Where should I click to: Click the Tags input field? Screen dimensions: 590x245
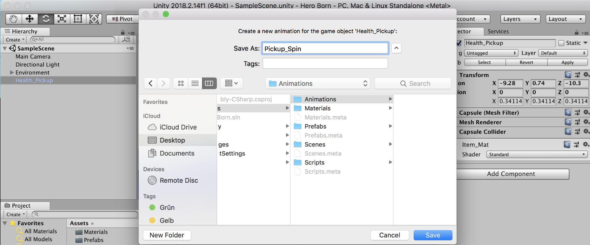pos(325,63)
